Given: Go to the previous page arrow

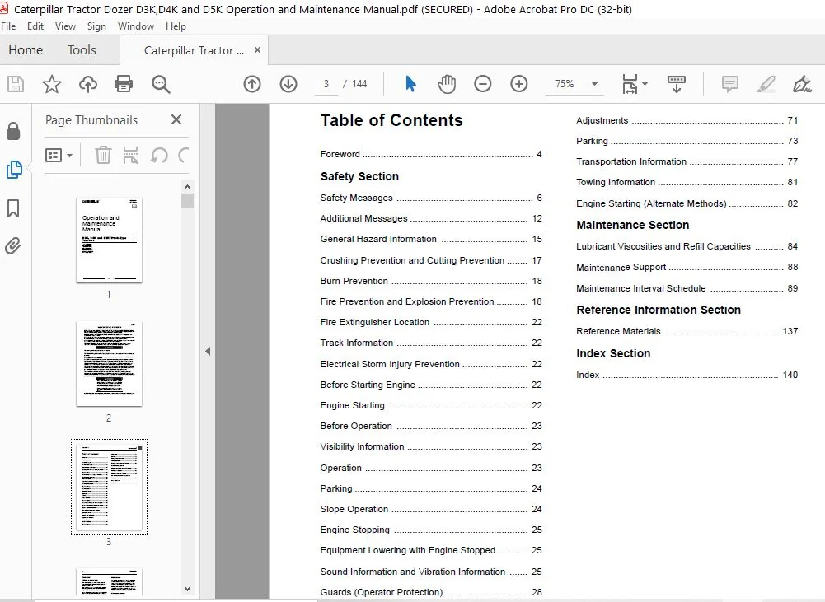Looking at the screenshot, I should (x=252, y=84).
